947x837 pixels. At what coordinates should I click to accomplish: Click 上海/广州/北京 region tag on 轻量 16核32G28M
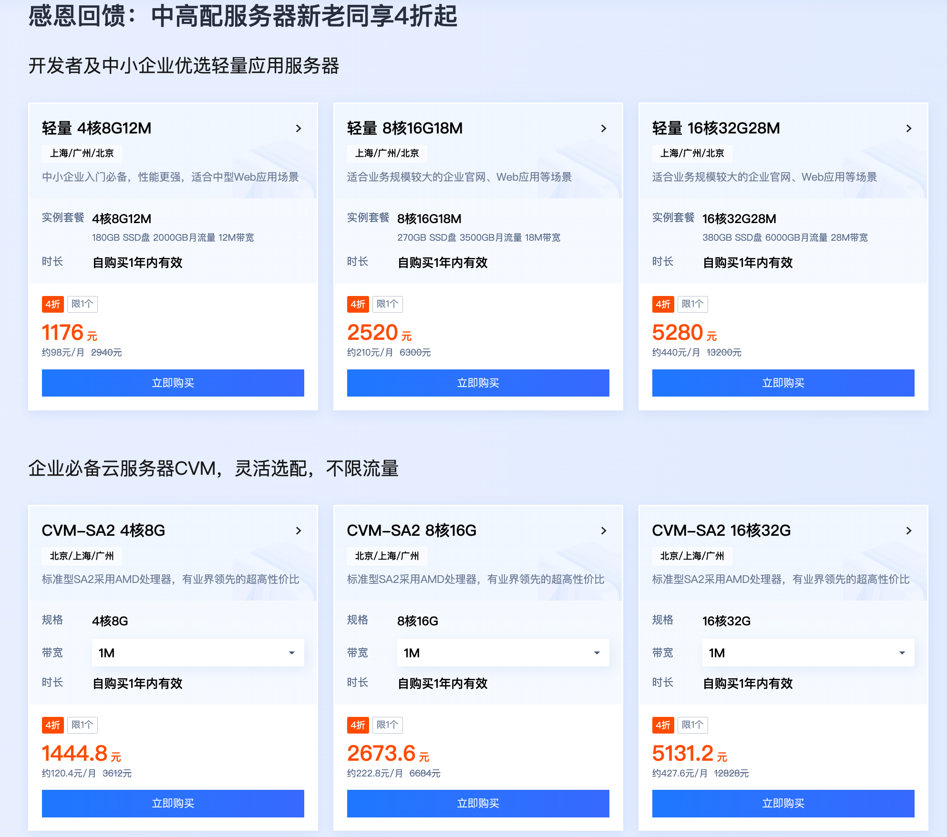(x=692, y=153)
